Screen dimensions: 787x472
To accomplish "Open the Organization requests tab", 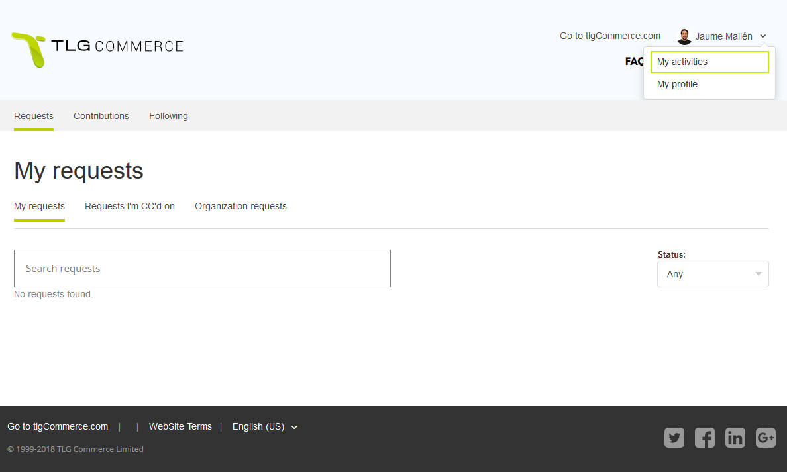I will pos(240,206).
